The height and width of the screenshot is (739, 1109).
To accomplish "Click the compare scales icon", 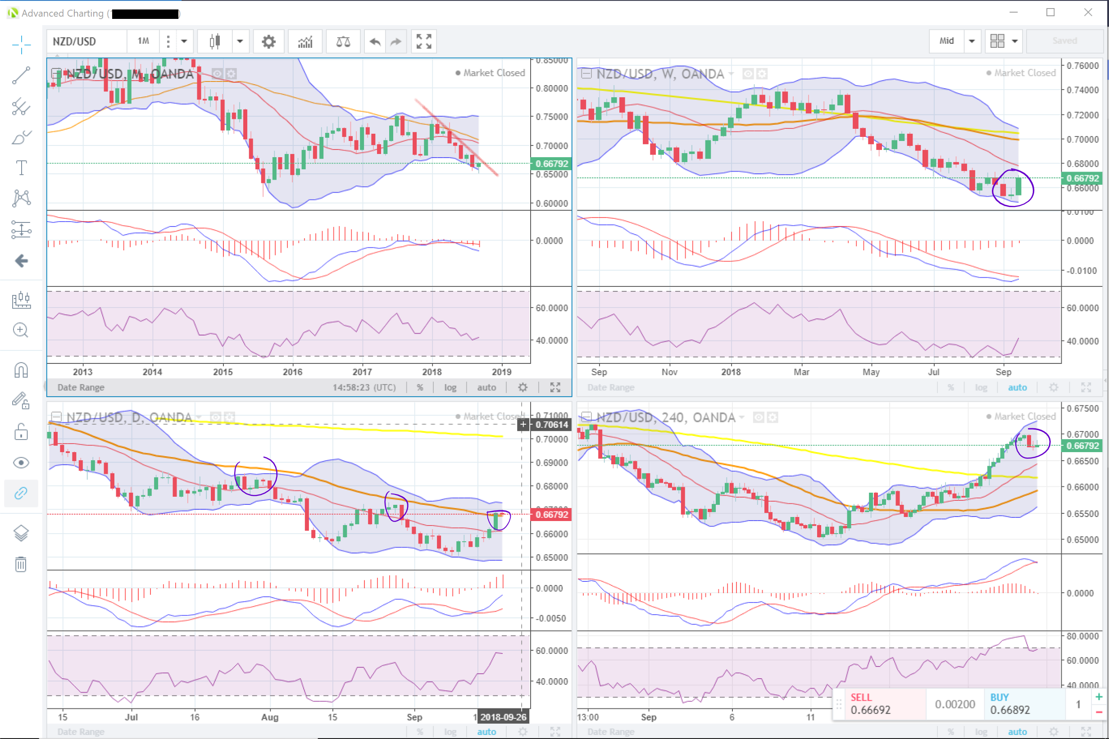I will (343, 41).
